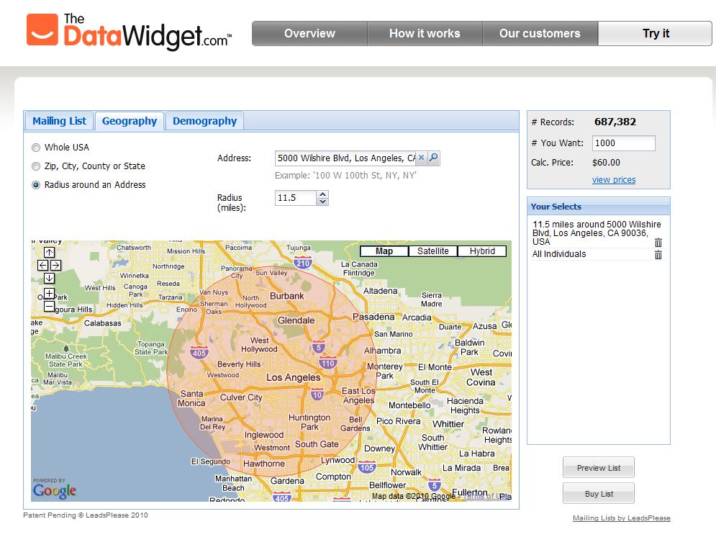Zoom out on the map
Image resolution: width=716 pixels, height=537 pixels.
pos(49,306)
